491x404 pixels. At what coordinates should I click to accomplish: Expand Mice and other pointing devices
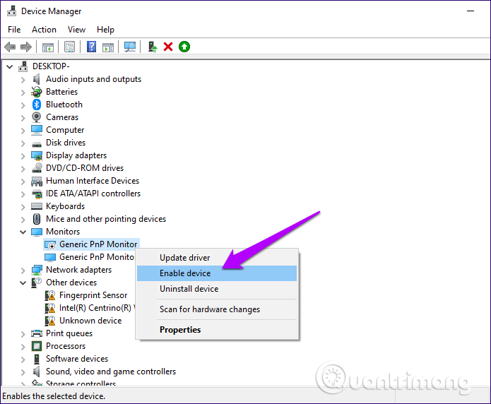23,219
